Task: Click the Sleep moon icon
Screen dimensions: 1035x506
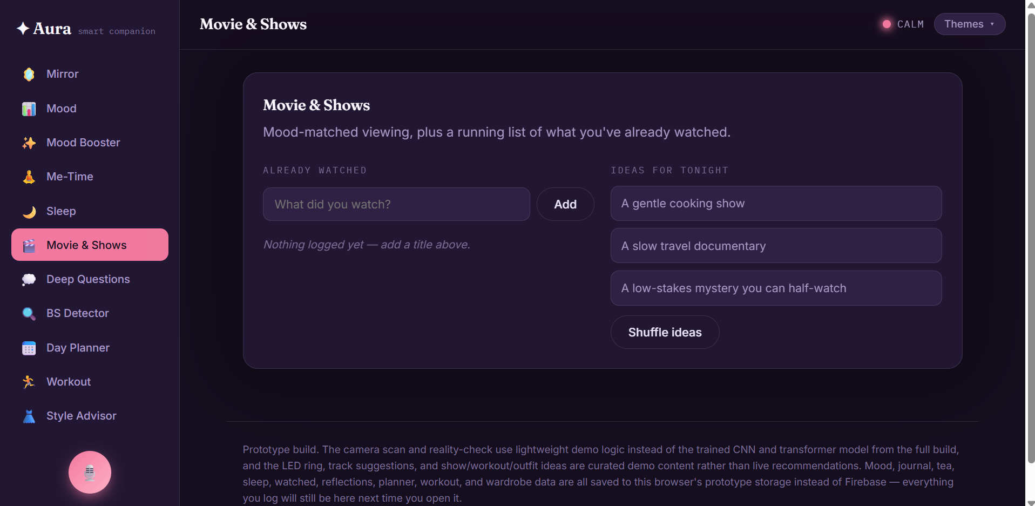Action: tap(29, 211)
